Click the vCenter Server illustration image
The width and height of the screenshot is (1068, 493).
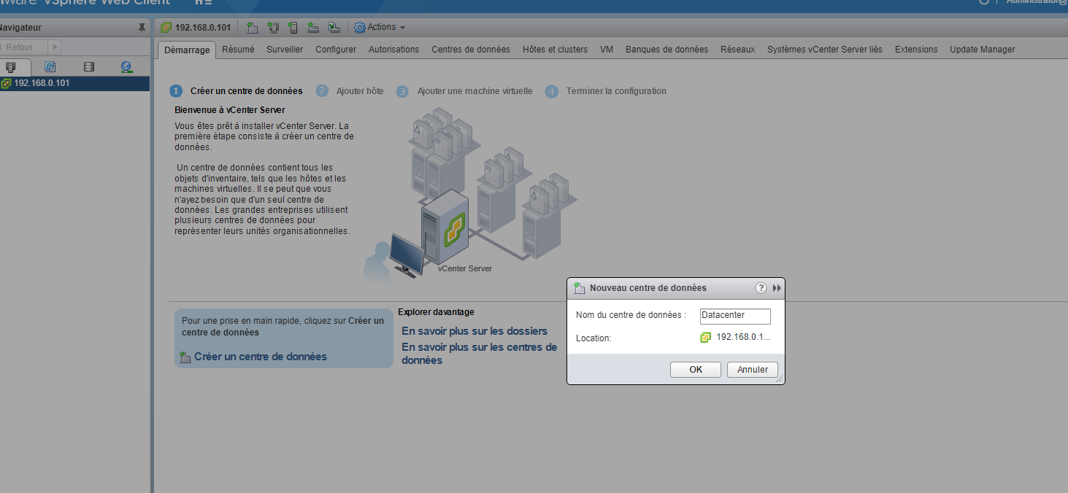pos(471,193)
